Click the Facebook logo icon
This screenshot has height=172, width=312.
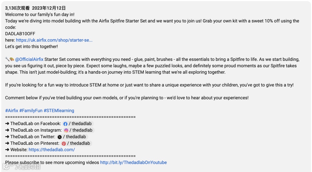pyautogui.click(x=65, y=124)
